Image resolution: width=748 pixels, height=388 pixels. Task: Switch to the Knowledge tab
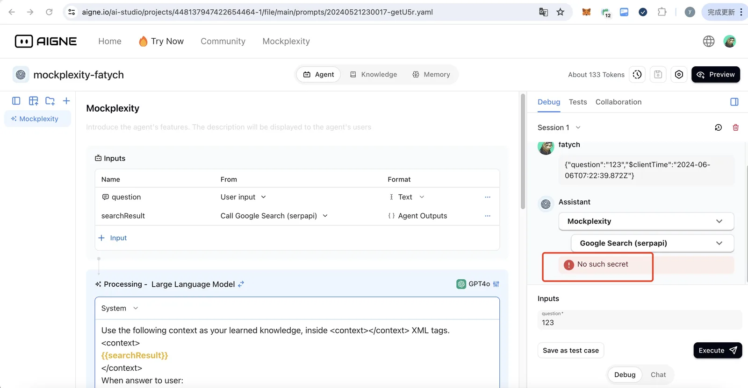coord(374,75)
